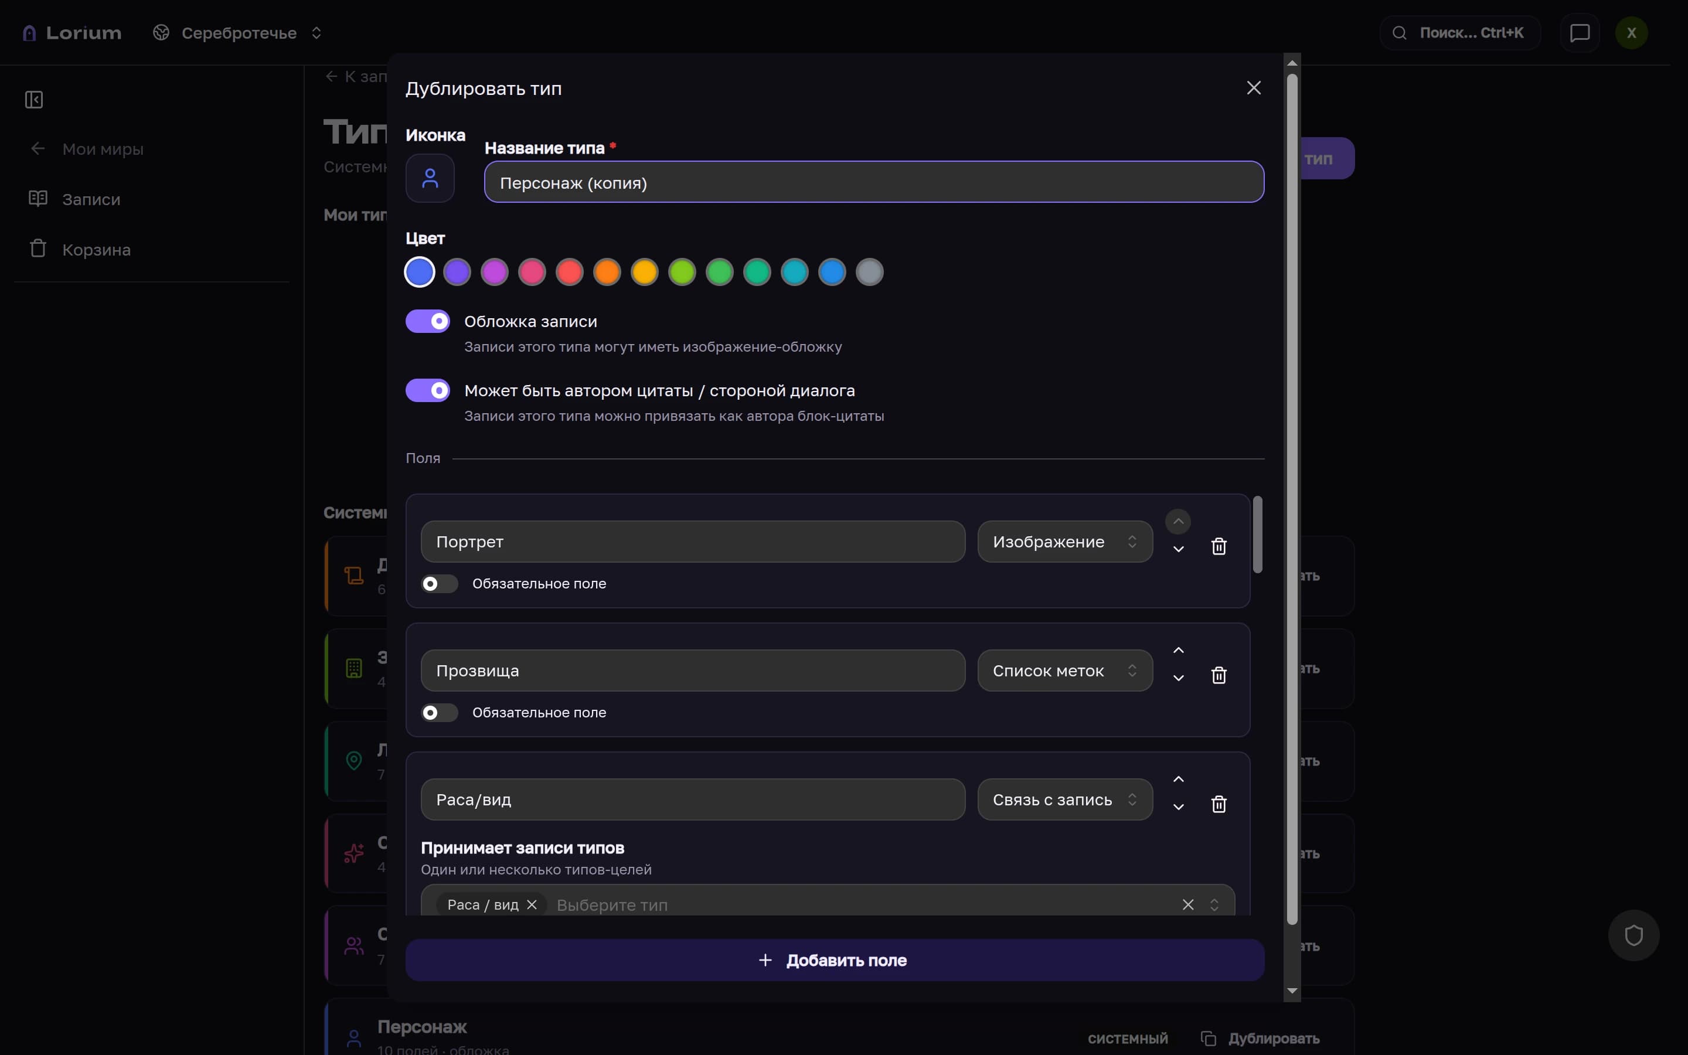Toggle Обложка записи switch off
1688x1055 pixels.
[x=428, y=322]
